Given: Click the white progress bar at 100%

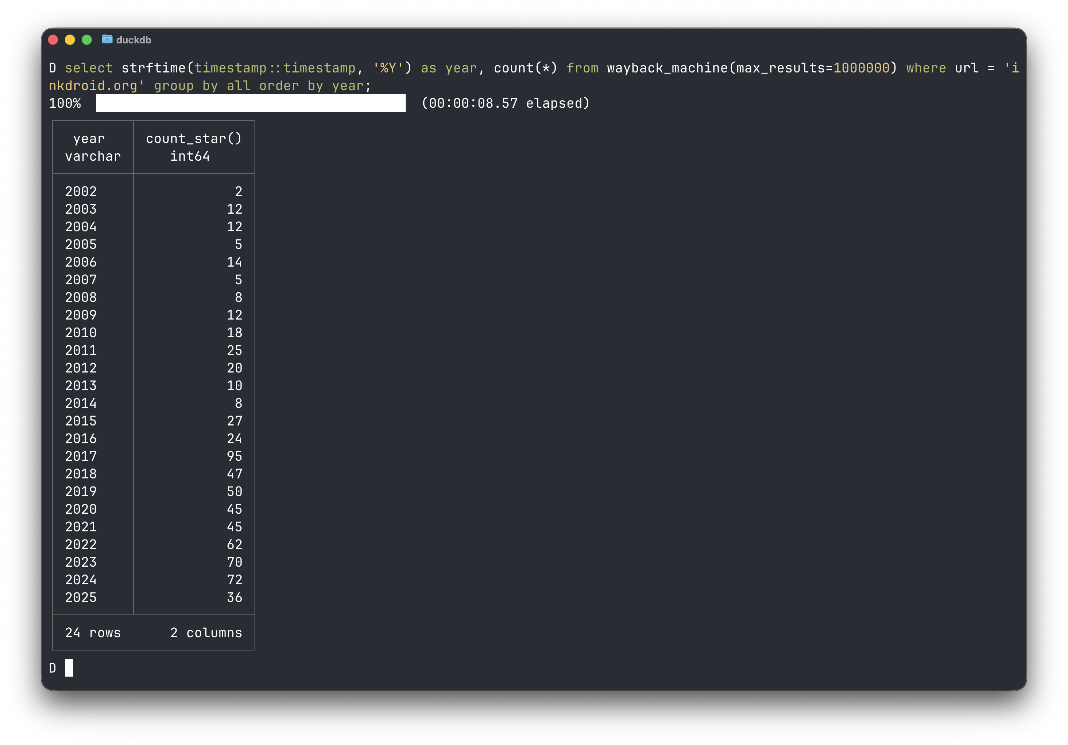Looking at the screenshot, I should 250,103.
